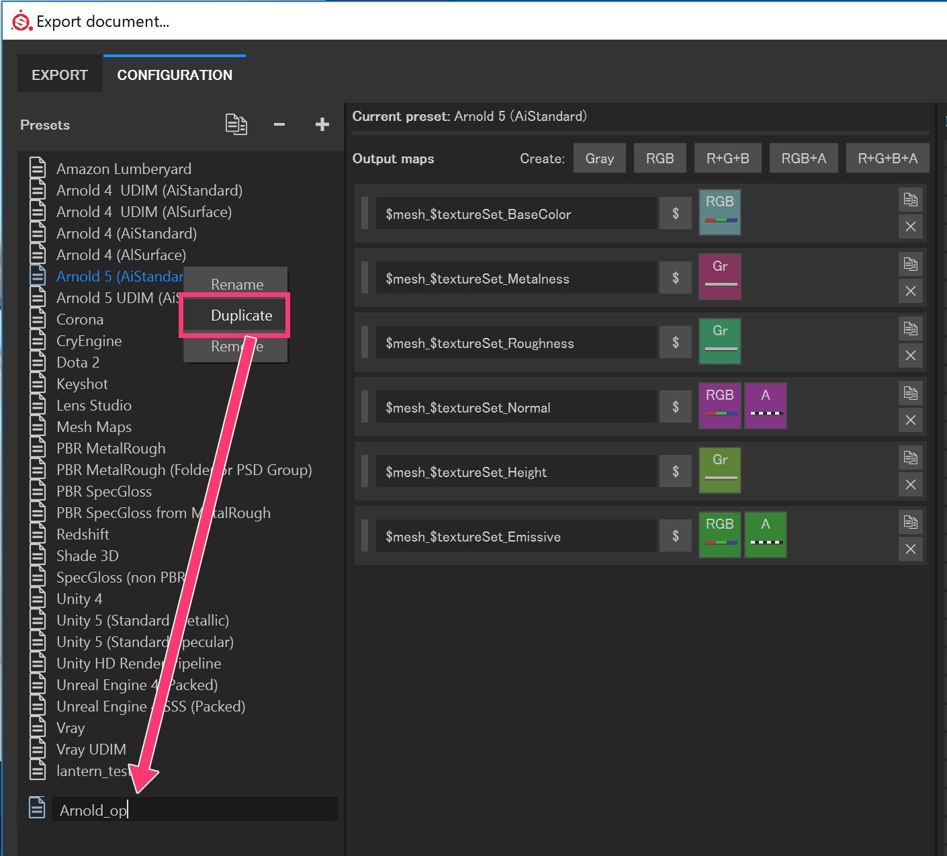The height and width of the screenshot is (856, 947).
Task: Click the $mesh_$textureSet_BaseColor name field
Action: point(516,213)
